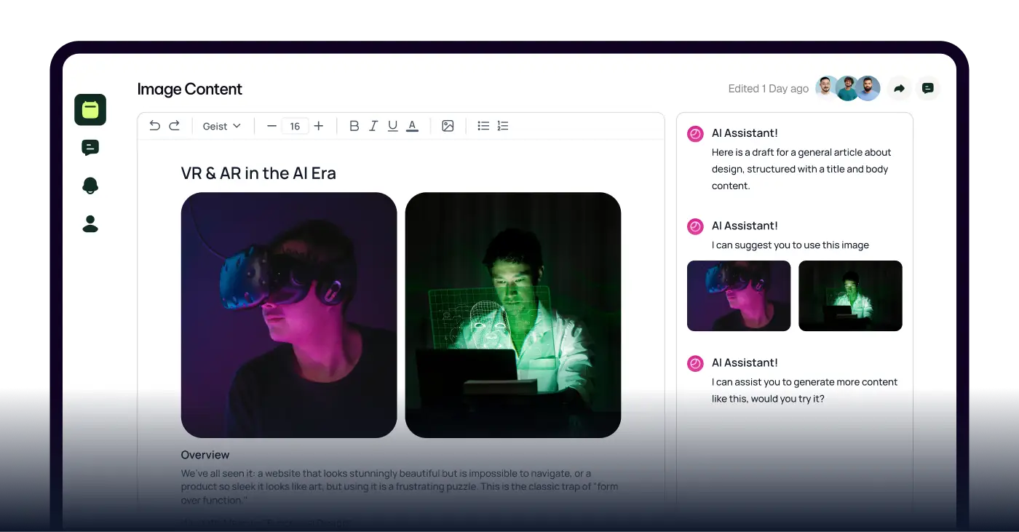This screenshot has width=1019, height=532.
Task: Select the suggested VR headset thumbnail
Action: point(739,295)
